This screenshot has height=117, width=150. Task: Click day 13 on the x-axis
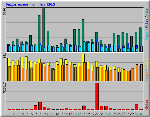[x=62, y=114]
